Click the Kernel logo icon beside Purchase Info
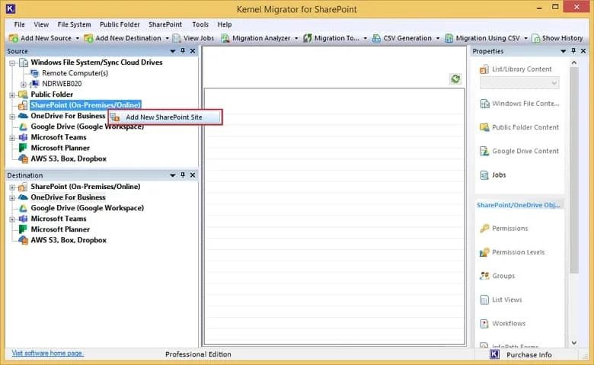The height and width of the screenshot is (365, 594). 494,354
